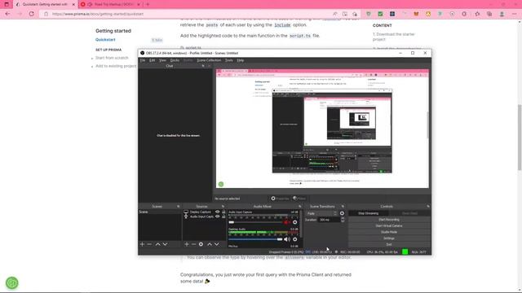
Task: Toggle visibility eye for Audio Input Capture source
Action: pos(218,216)
